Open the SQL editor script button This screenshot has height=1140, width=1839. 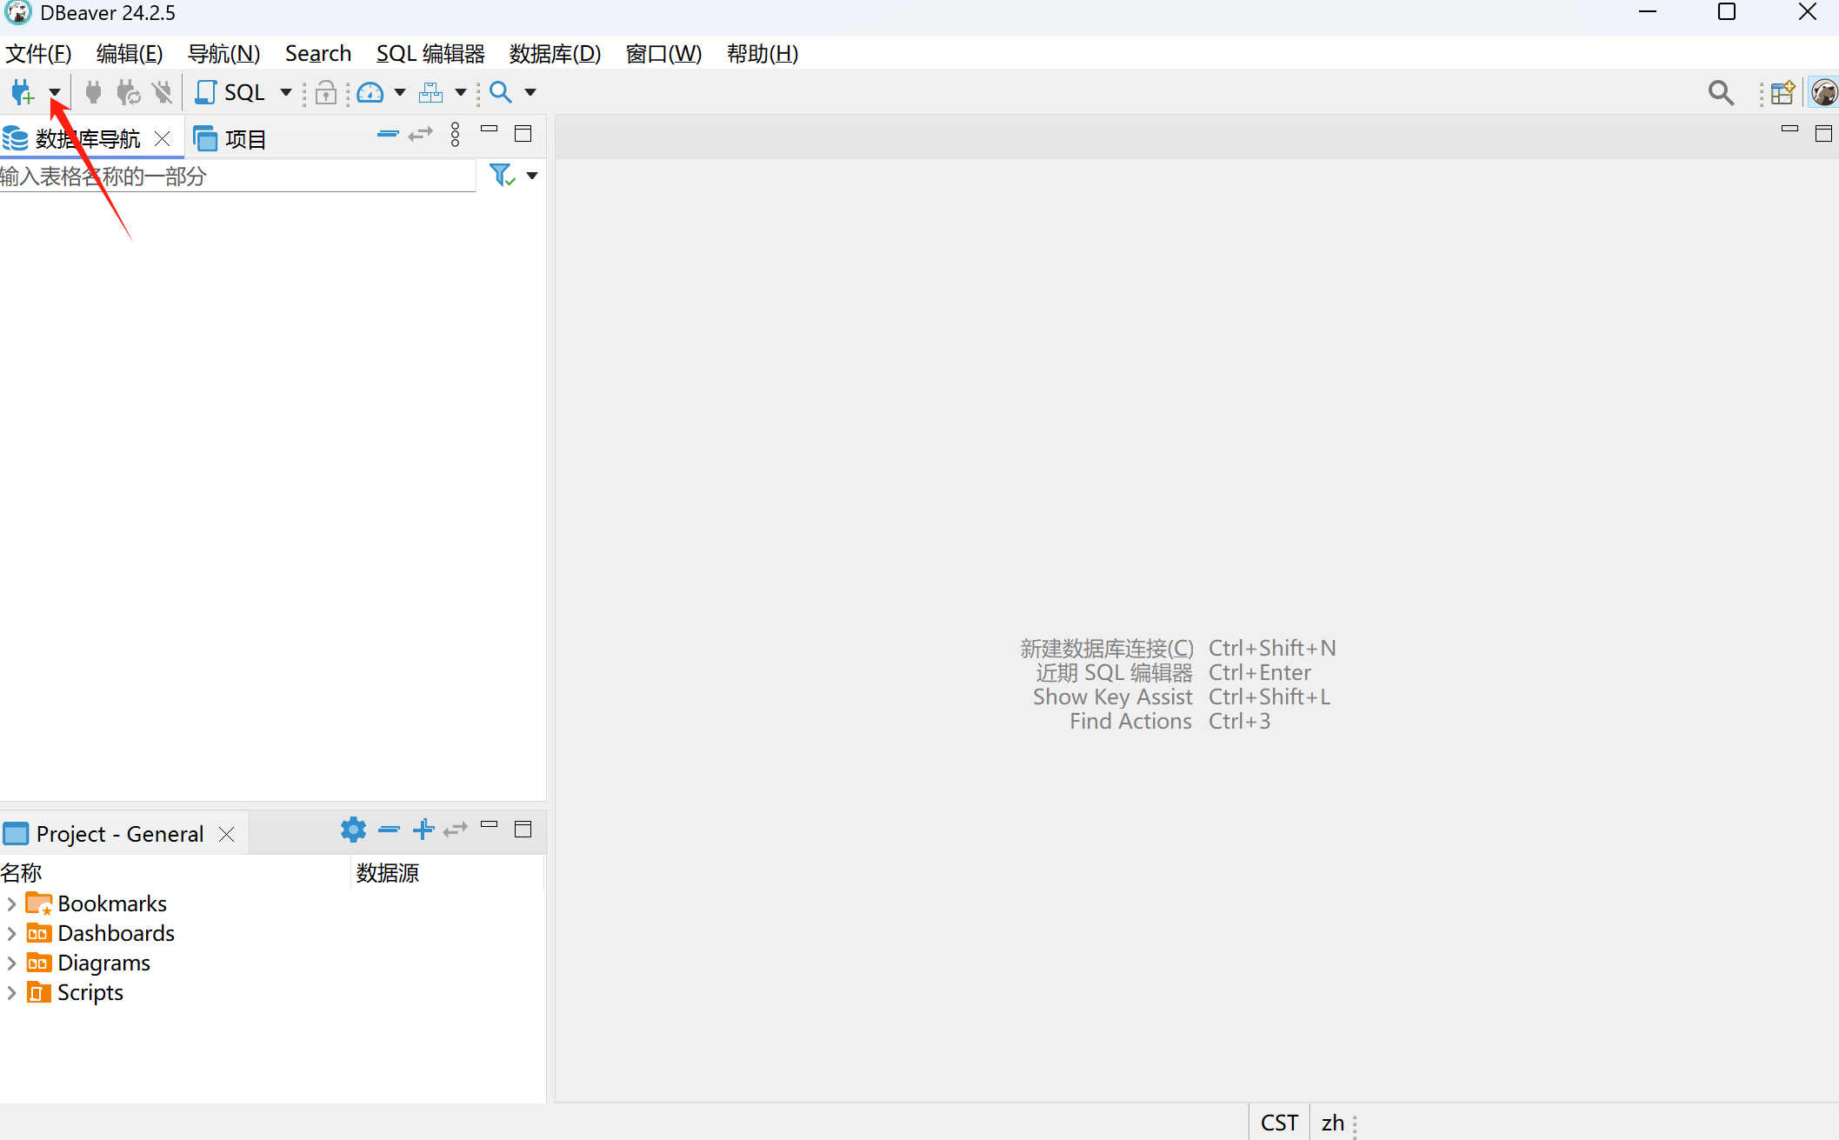pyautogui.click(x=231, y=92)
